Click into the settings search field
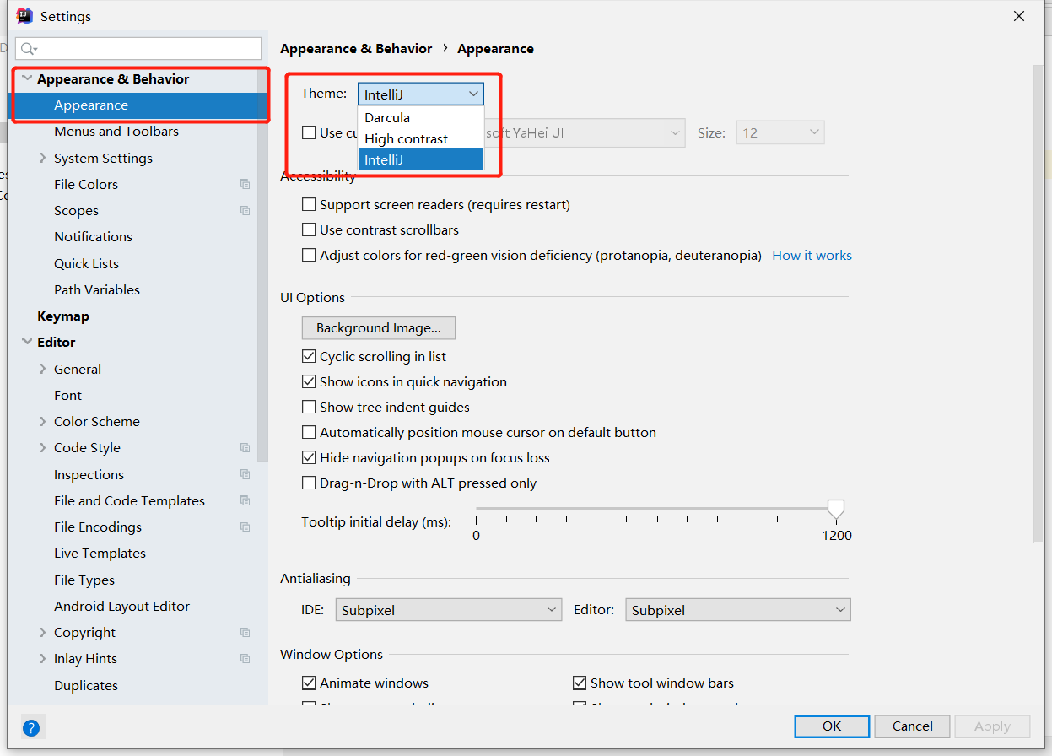The width and height of the screenshot is (1052, 756). [x=138, y=49]
